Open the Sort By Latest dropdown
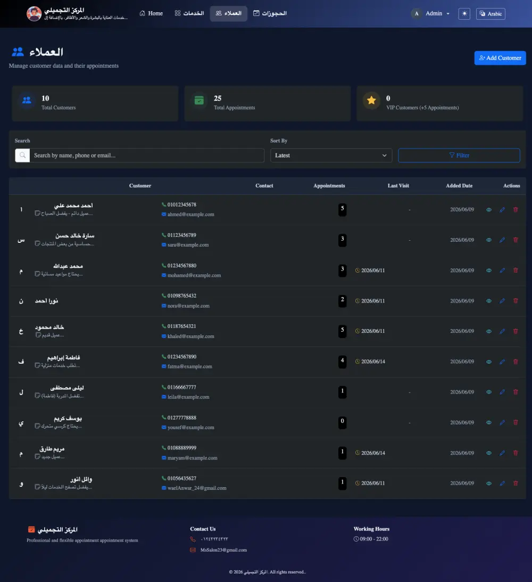 click(331, 155)
